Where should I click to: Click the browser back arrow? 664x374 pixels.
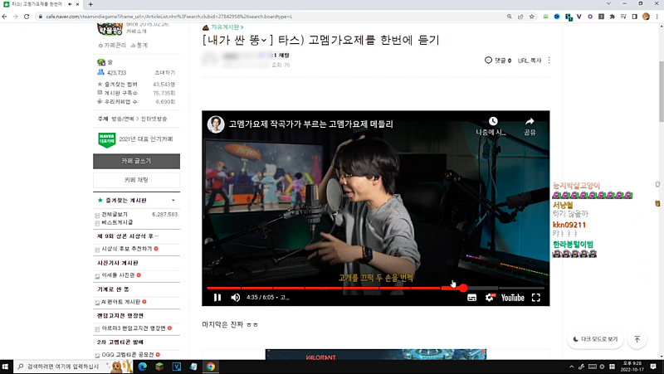(x=5, y=17)
